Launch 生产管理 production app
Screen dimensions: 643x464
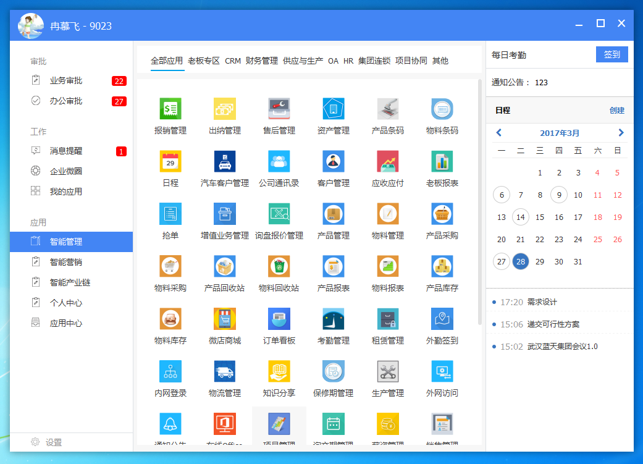pyautogui.click(x=387, y=372)
